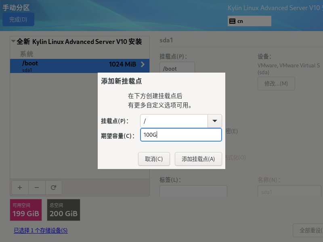This screenshot has height=242, width=323.
Task: Click the 期望容量(C) input showing 100G
Action: click(x=181, y=135)
